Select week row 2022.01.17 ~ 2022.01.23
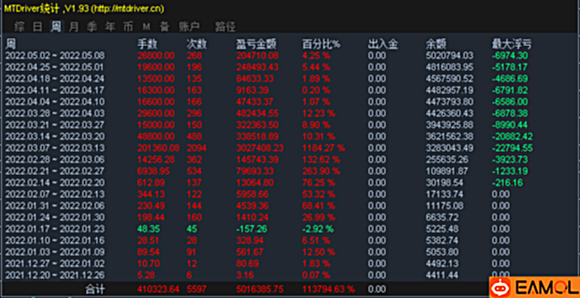The width and height of the screenshot is (580, 298). coord(290,229)
